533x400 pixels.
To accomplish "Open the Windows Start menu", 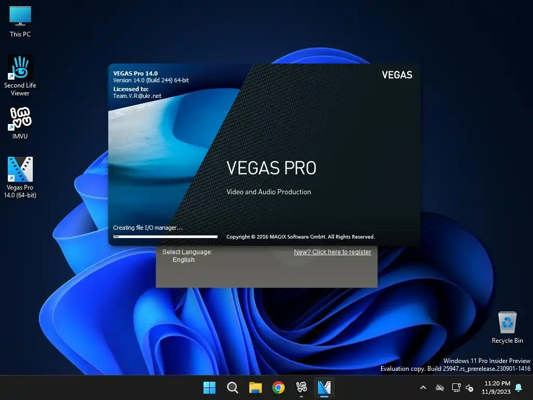I will point(209,387).
